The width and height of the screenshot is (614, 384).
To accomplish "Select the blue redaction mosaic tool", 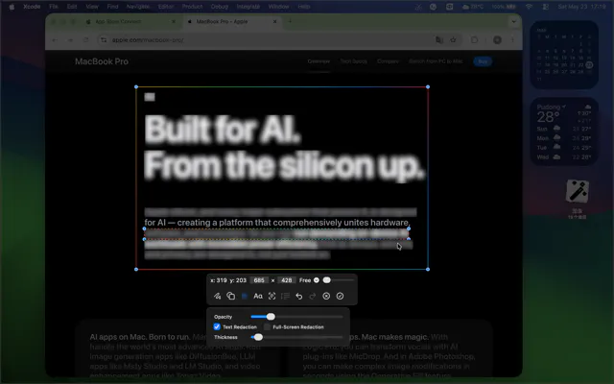I will click(x=245, y=297).
